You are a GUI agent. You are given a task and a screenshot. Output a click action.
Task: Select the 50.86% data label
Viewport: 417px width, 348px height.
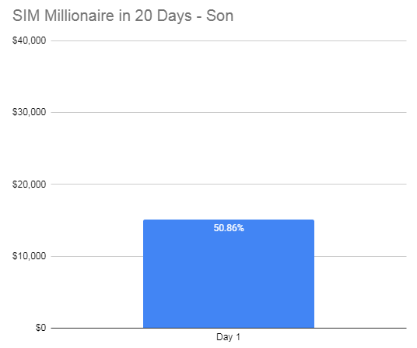229,228
